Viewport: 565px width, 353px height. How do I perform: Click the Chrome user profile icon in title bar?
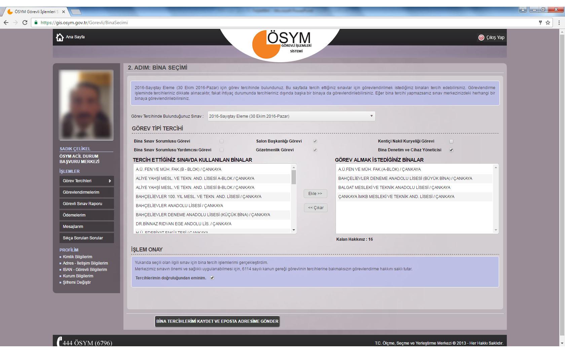(x=523, y=10)
